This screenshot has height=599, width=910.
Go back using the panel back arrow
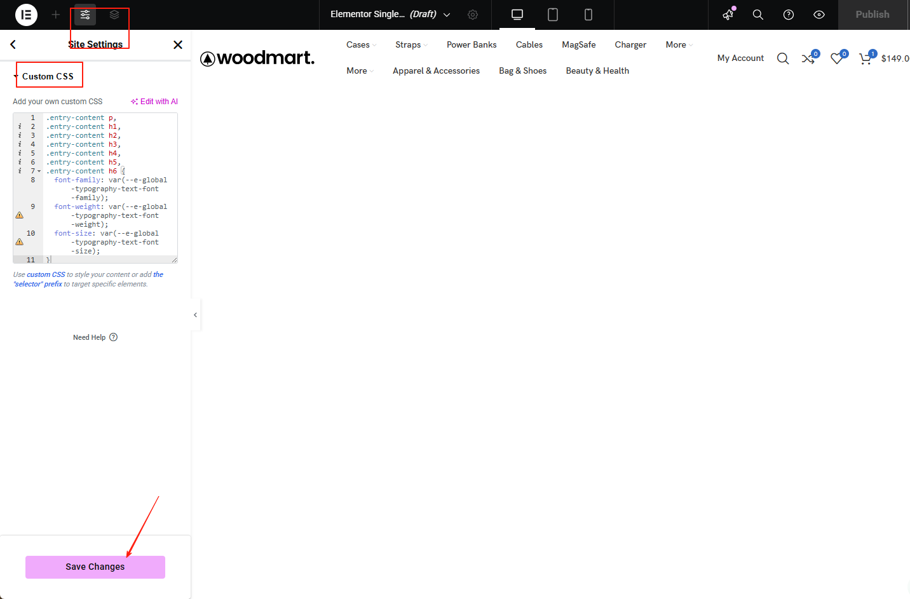tap(13, 44)
